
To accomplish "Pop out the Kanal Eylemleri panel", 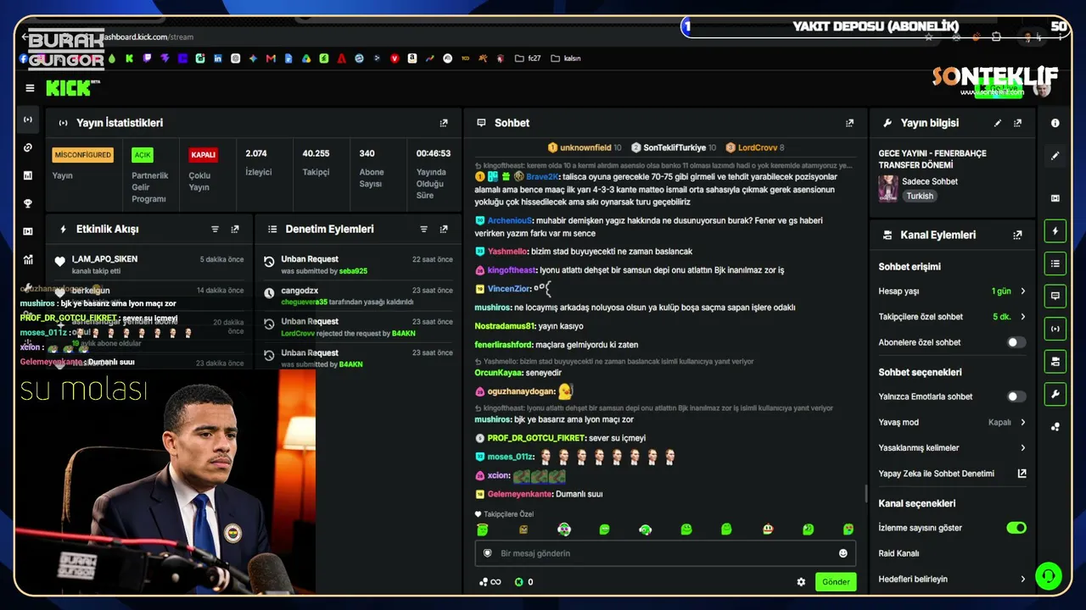I will click(x=1017, y=235).
